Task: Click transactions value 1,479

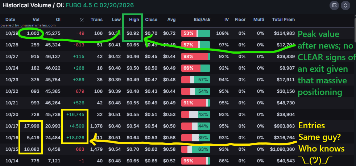Action: point(96,149)
